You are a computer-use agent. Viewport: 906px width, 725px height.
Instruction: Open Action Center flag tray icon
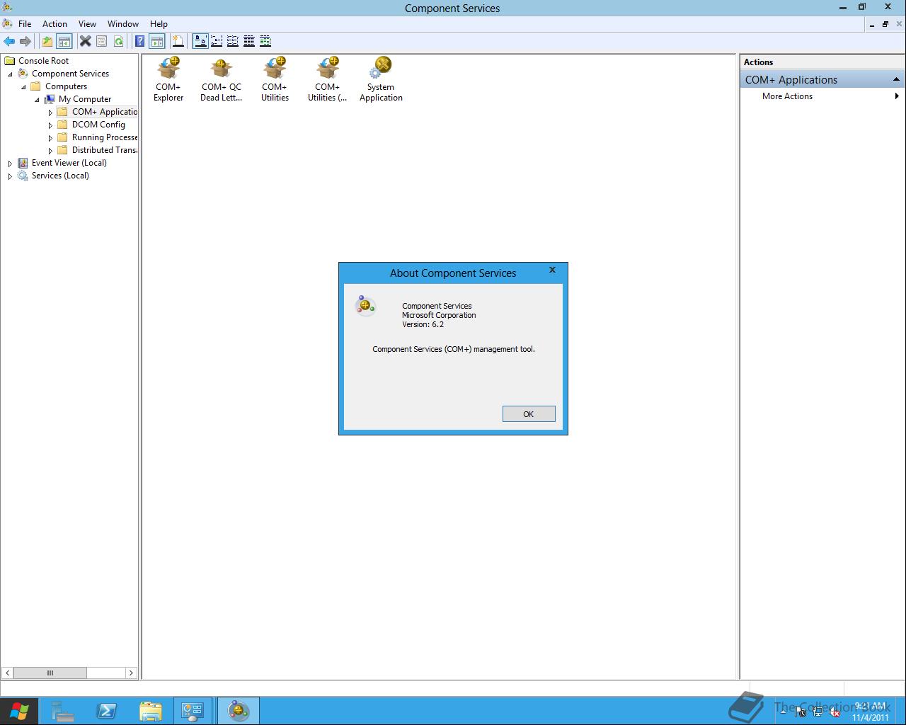click(801, 713)
